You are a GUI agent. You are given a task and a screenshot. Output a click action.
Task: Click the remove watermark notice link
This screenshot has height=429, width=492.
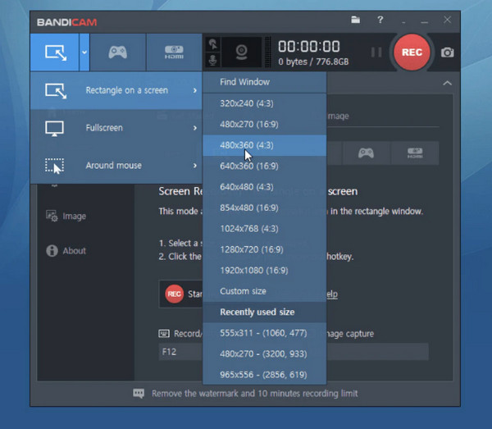click(x=254, y=394)
